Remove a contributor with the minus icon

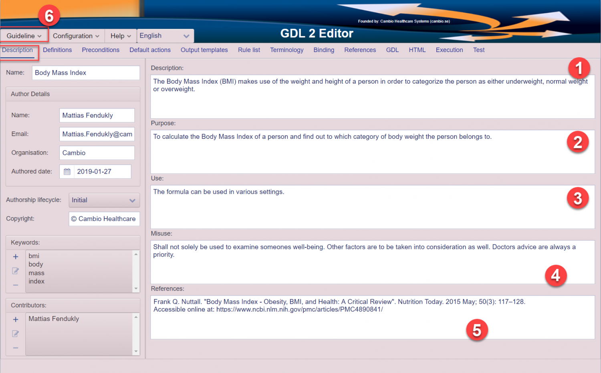pos(15,348)
